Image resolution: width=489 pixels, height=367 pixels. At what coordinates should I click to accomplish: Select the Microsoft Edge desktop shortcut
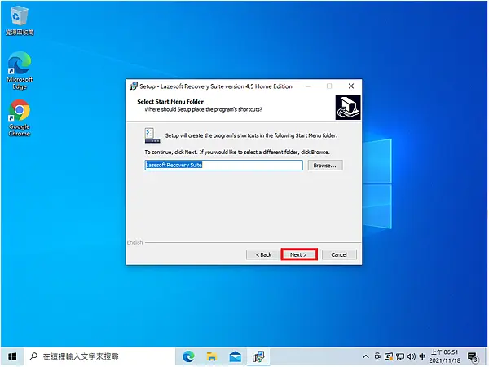coord(20,71)
